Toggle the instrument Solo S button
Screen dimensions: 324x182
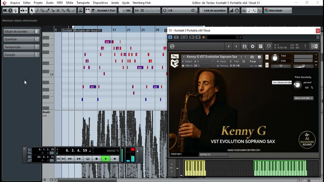267,57
